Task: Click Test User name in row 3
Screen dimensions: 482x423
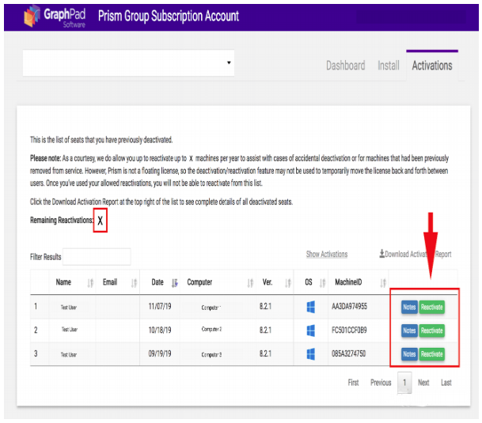Action: pyautogui.click(x=69, y=354)
